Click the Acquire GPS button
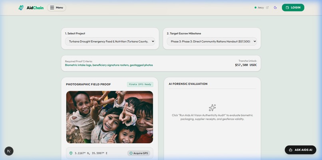The image size is (322, 160). click(x=139, y=153)
